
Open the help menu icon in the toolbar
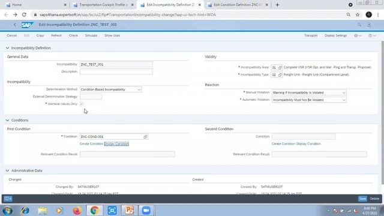point(372,35)
